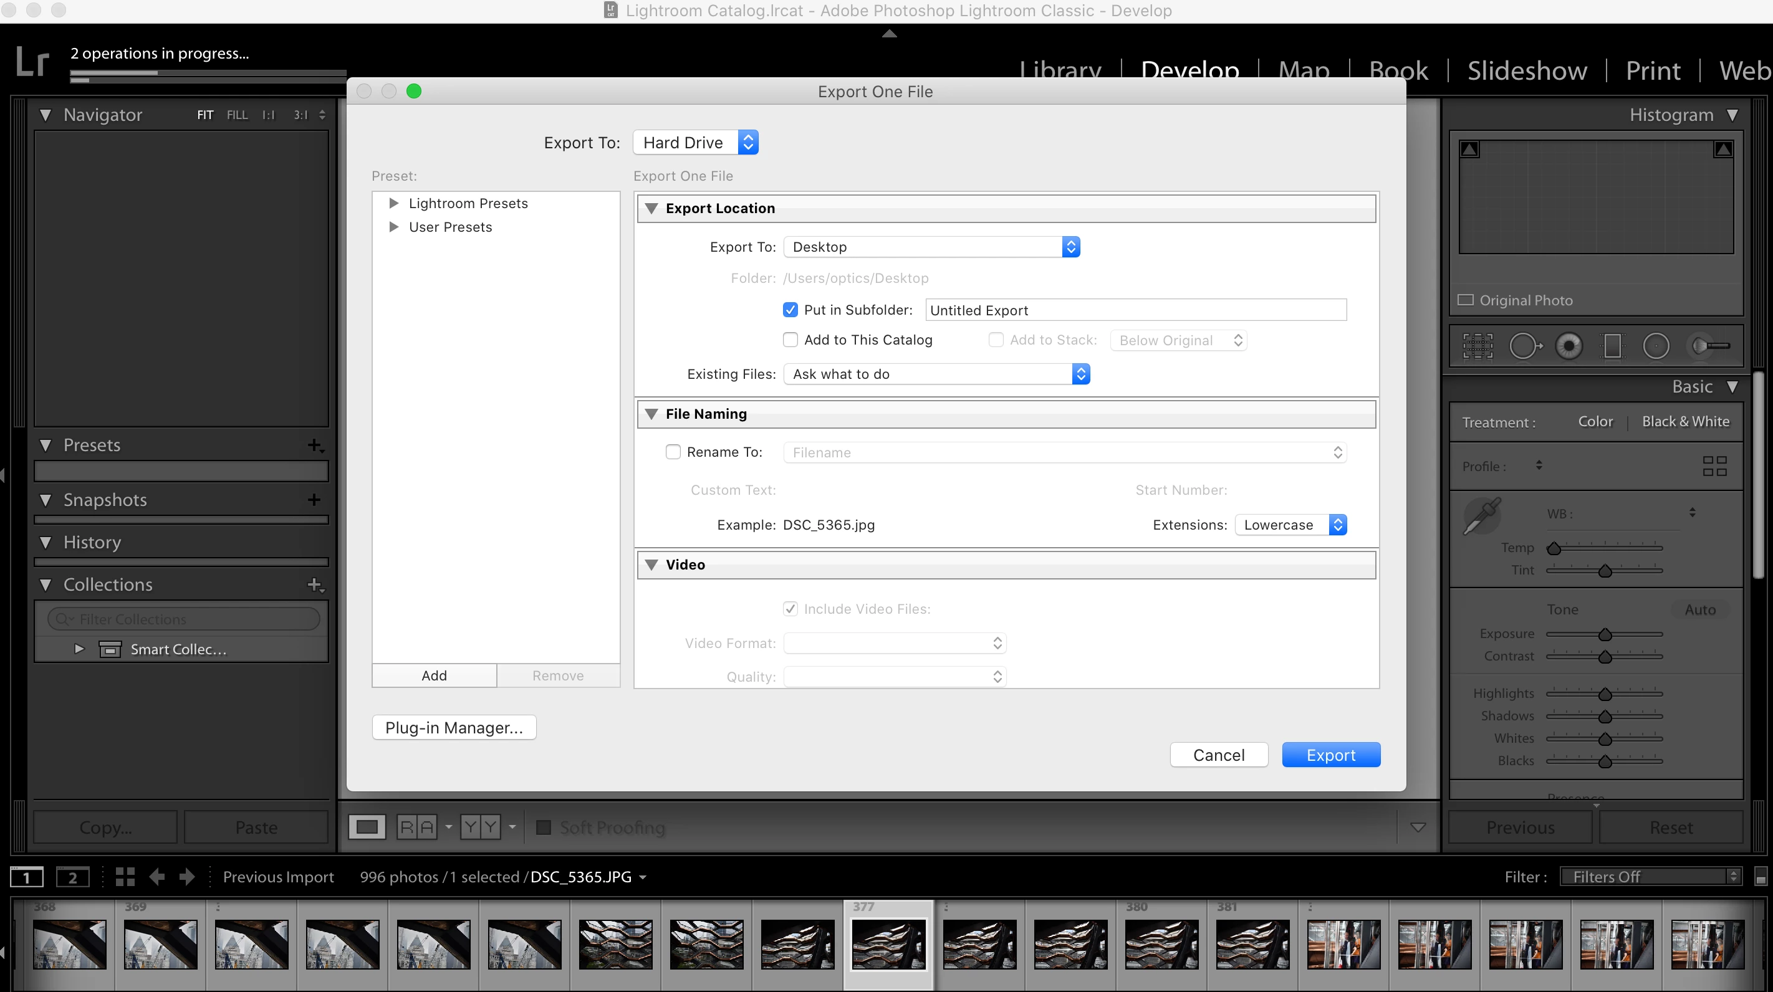Select the Spot Removal tool icon

(1526, 346)
